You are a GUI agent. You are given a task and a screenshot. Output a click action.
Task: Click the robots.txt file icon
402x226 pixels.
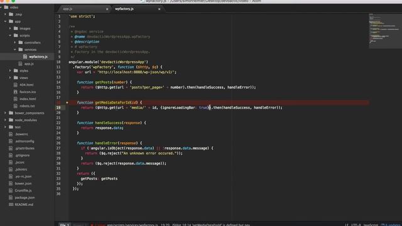15,106
